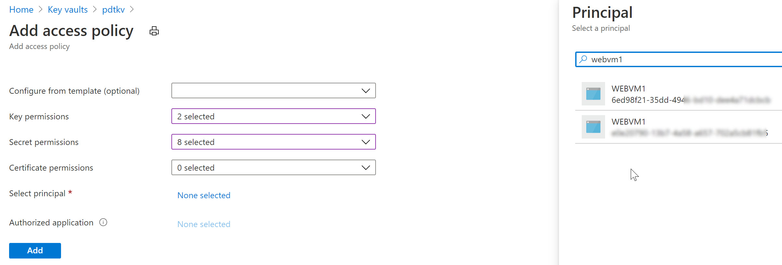The height and width of the screenshot is (265, 782).
Task: Click the second WEBVM1 application icon
Action: [x=593, y=127]
